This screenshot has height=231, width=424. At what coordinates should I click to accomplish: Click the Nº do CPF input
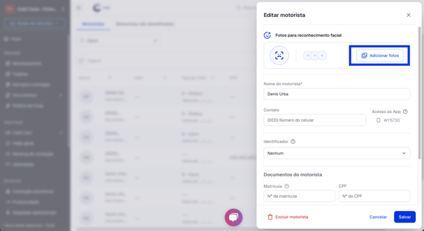[x=374, y=196]
